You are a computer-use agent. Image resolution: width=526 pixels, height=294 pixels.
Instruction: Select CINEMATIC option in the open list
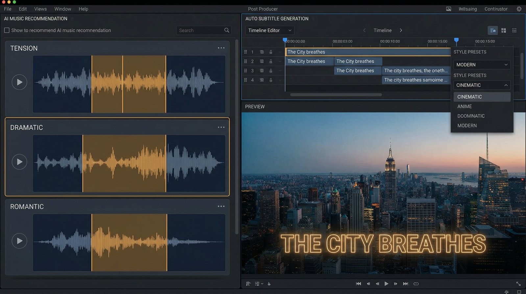click(482, 97)
